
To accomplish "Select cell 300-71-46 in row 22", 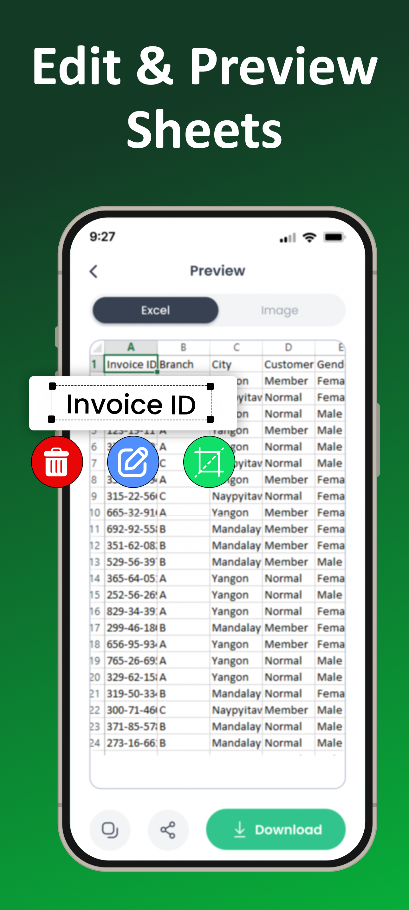I will click(x=131, y=710).
